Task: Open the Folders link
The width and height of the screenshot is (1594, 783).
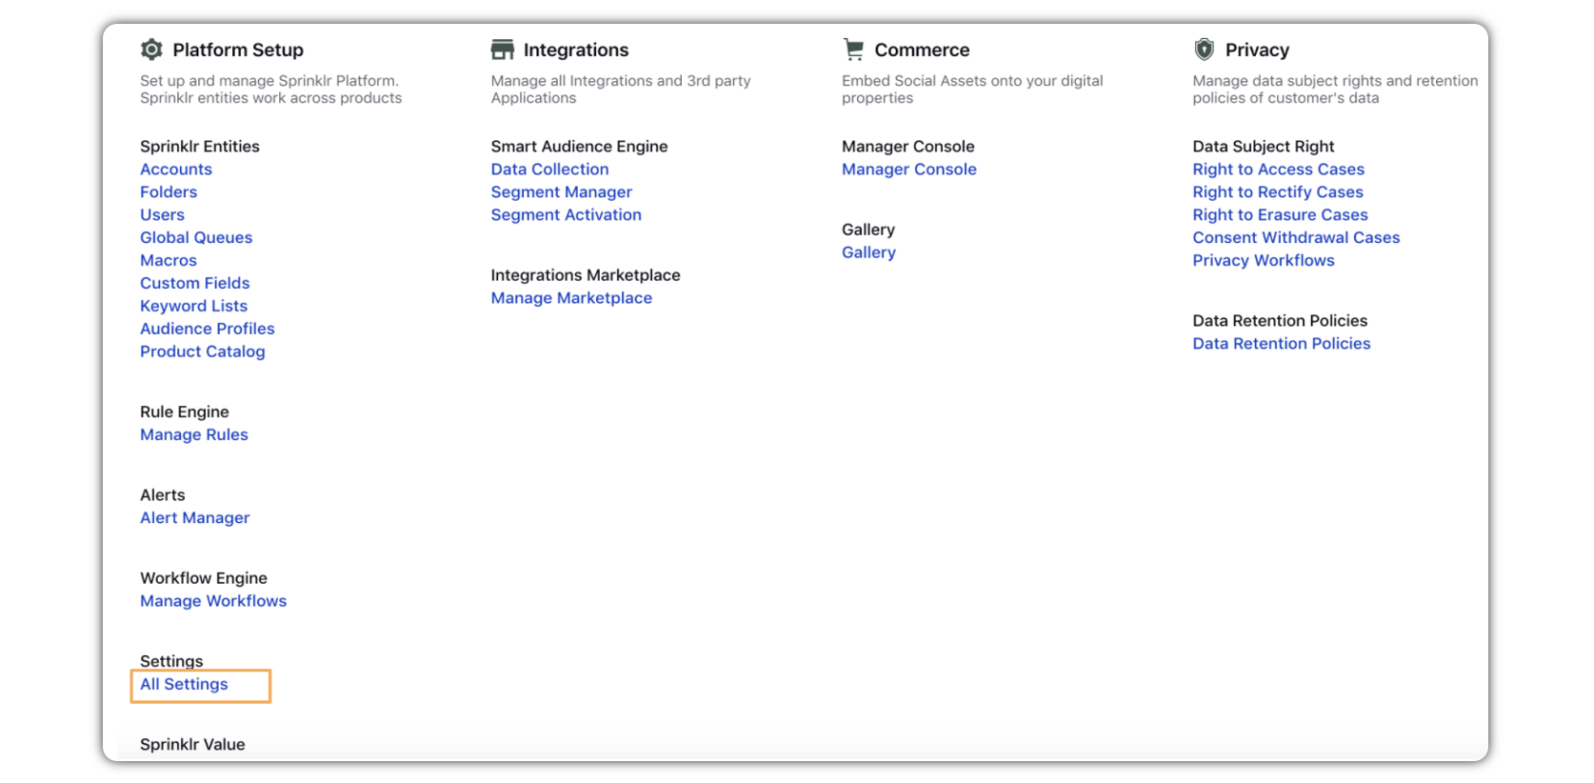Action: point(169,192)
